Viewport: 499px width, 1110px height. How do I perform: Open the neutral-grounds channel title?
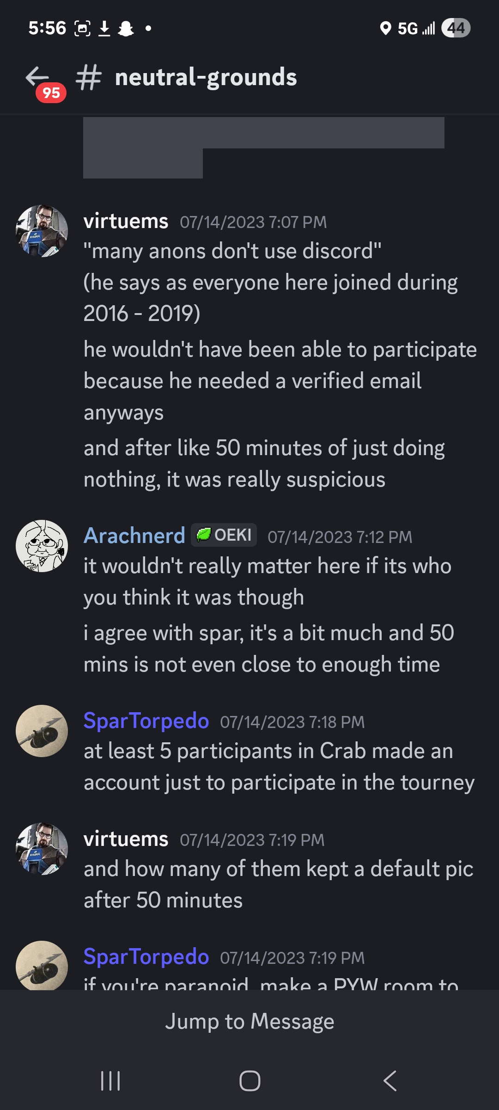[x=206, y=77]
